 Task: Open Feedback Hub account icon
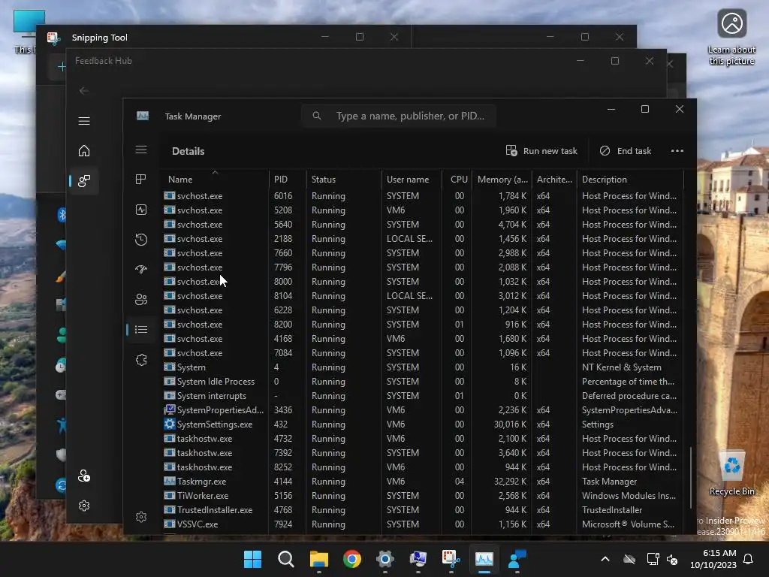point(84,476)
